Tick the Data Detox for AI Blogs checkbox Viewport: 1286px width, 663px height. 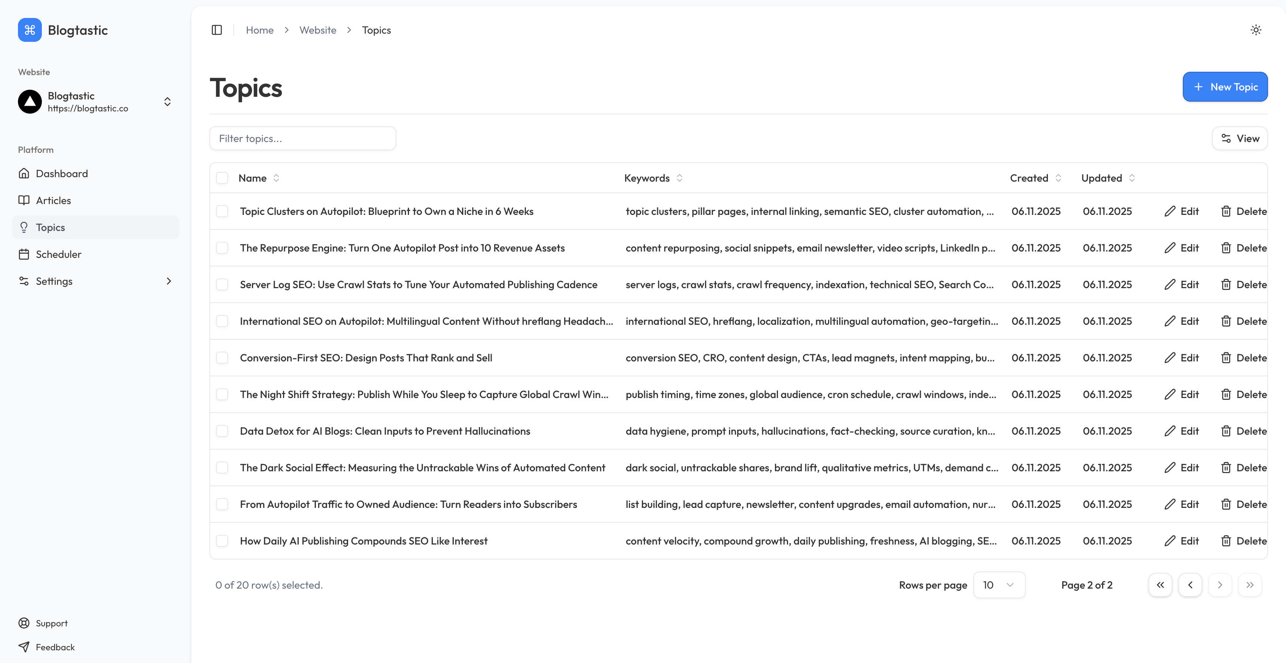click(222, 431)
